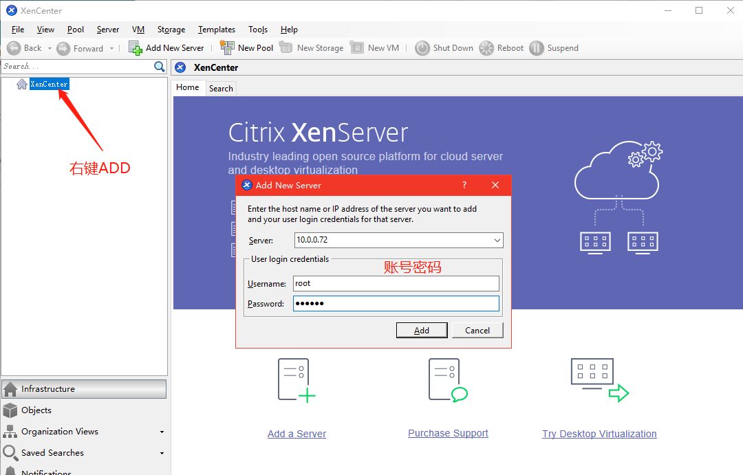
Task: Click Saved Searches magnifier icon
Action: point(10,453)
